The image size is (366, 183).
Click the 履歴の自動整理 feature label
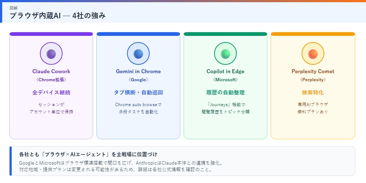[x=225, y=93]
